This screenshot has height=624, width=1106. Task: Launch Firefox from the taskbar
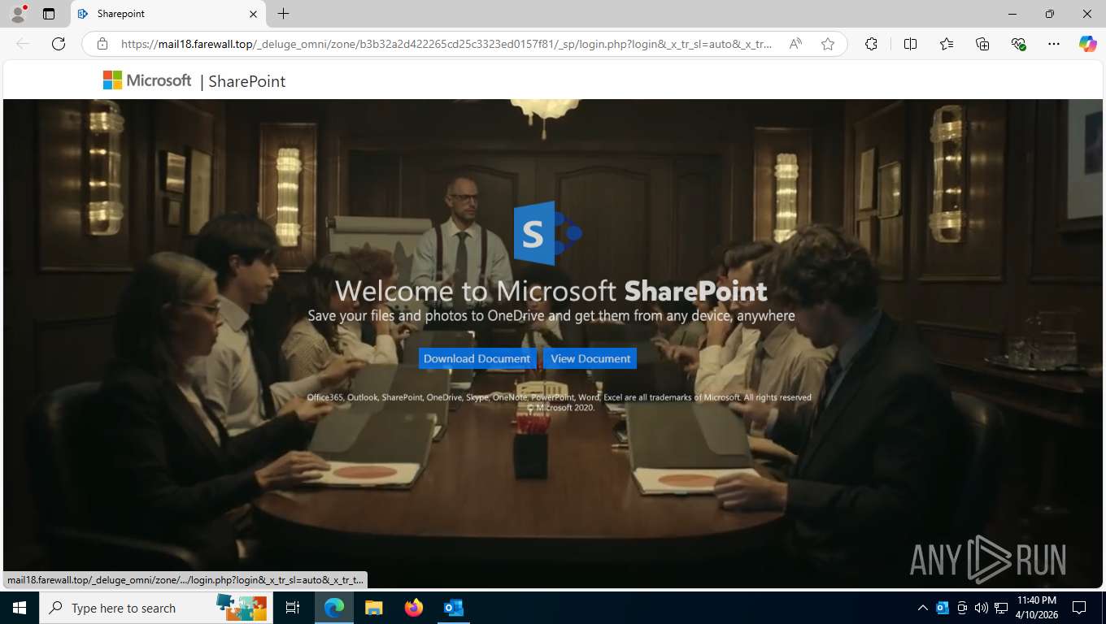[414, 608]
